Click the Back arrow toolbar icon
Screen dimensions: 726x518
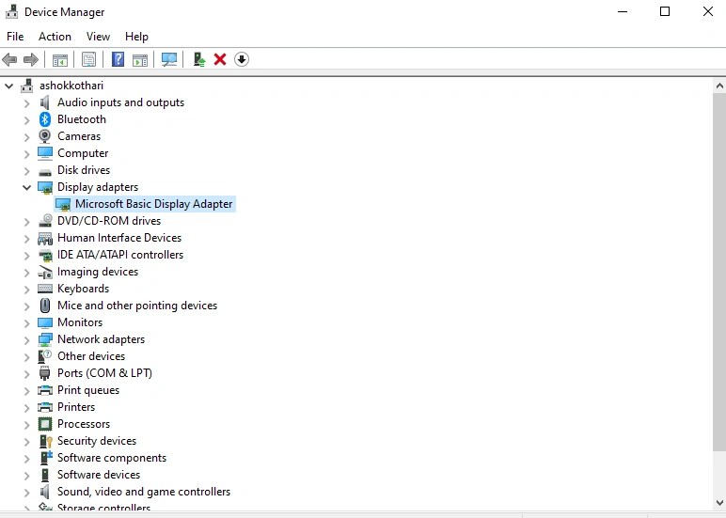coord(9,59)
